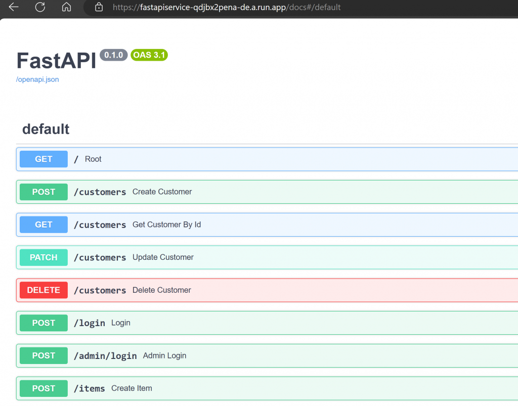This screenshot has height=406, width=518.
Task: Open the /openapi.json link
Action: click(x=37, y=79)
